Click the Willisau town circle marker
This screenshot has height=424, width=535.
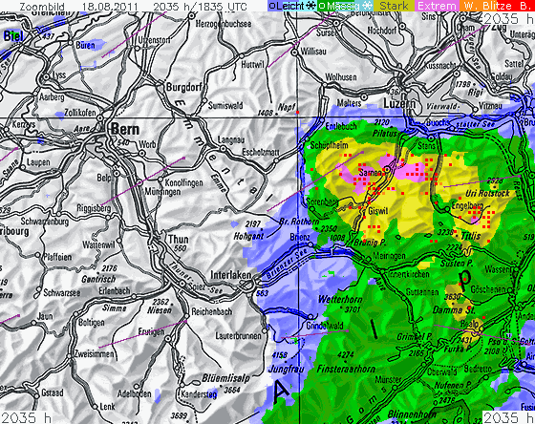pos(294,53)
